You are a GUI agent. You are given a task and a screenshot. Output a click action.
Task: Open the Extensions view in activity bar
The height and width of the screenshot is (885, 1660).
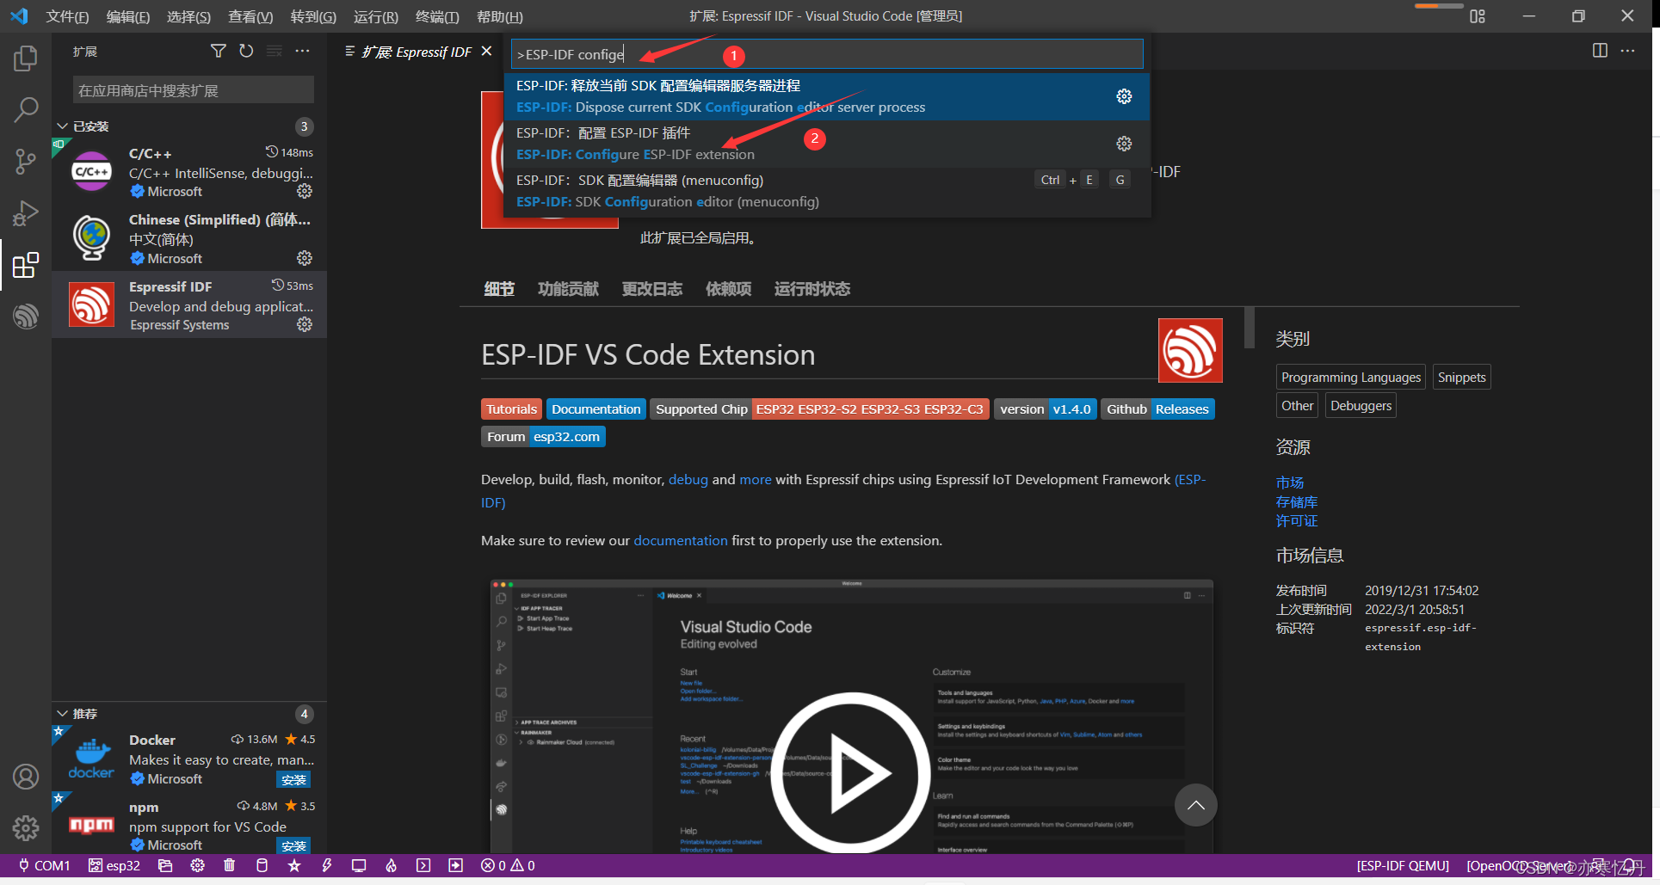coord(26,264)
